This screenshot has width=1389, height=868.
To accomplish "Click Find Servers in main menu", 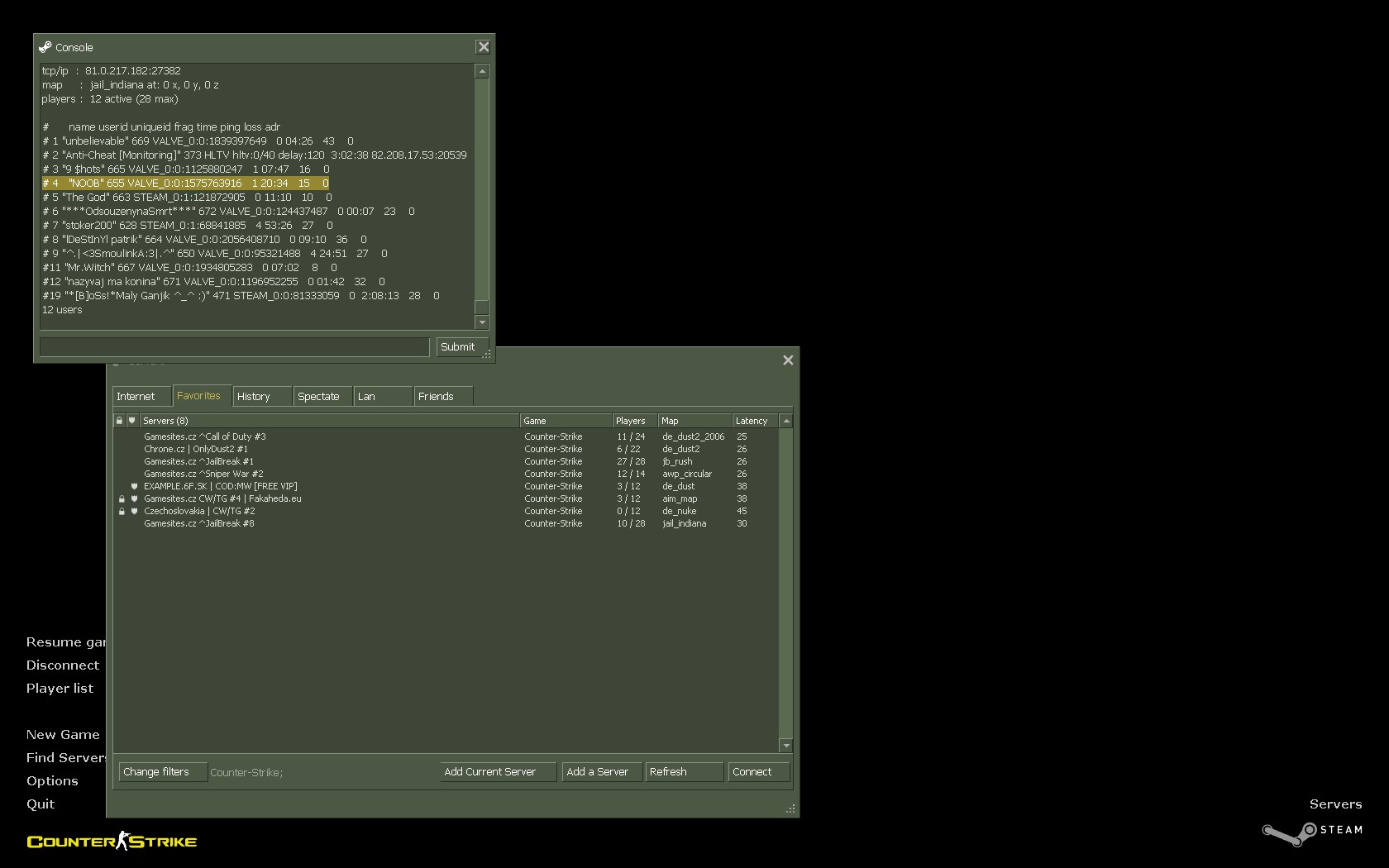I will (66, 758).
